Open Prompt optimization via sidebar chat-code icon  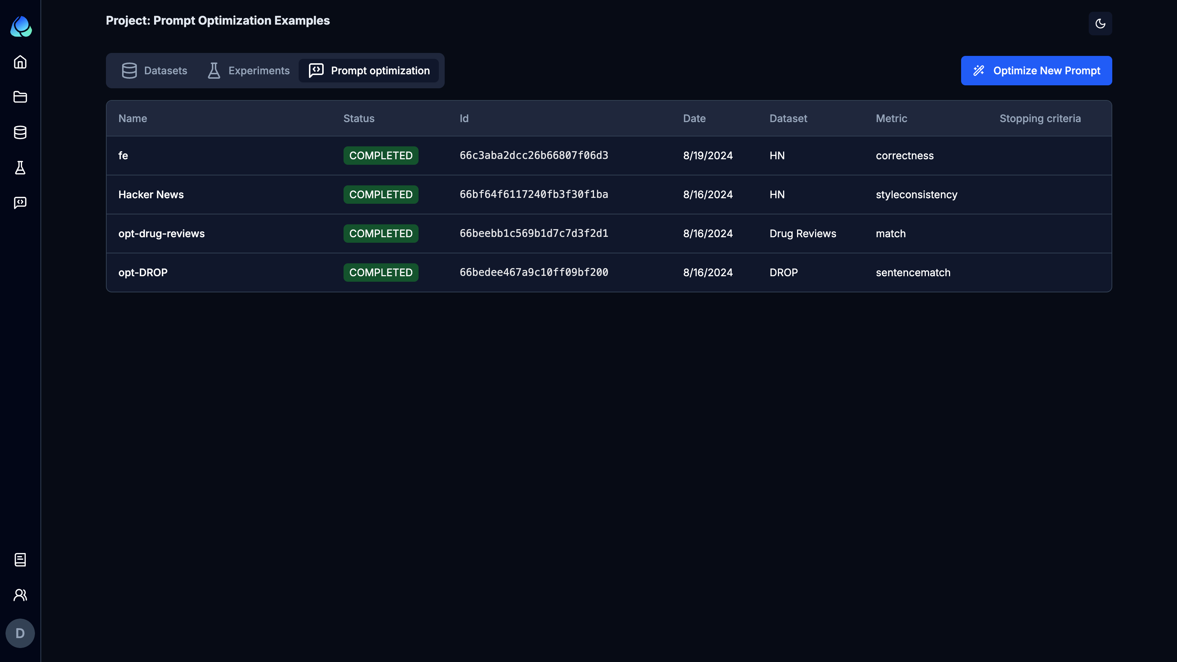point(20,202)
